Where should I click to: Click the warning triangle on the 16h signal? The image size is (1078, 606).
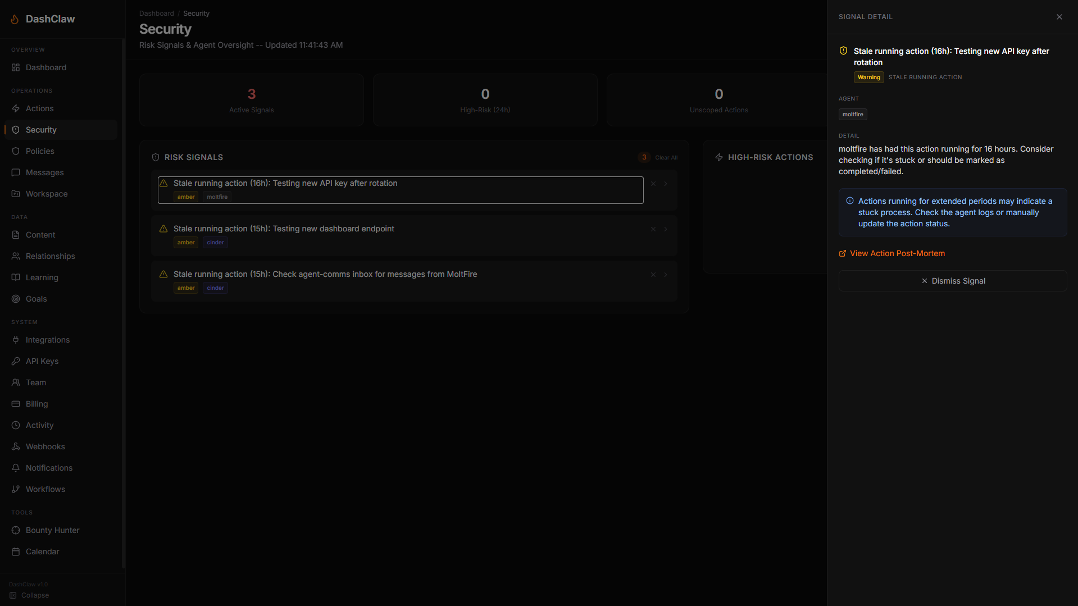coord(163,183)
